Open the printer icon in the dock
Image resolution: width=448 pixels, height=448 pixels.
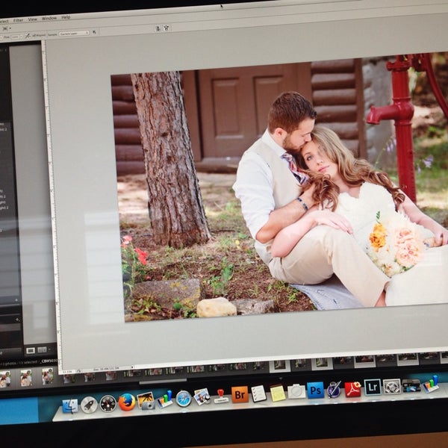click(411, 385)
